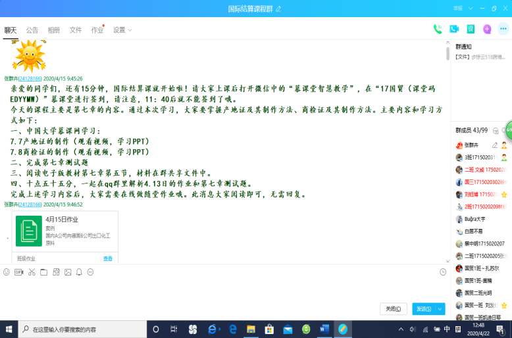512x338 pixels.
Task: Click the GIF sticker icon
Action: point(18,272)
